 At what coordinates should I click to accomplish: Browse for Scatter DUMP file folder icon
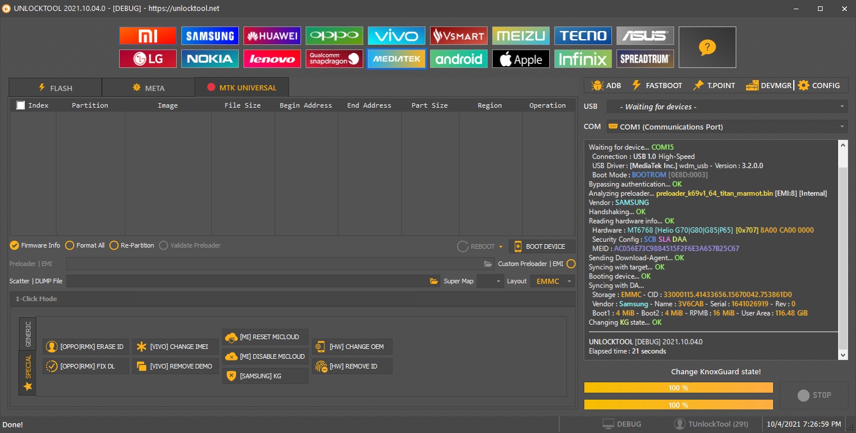click(x=434, y=281)
